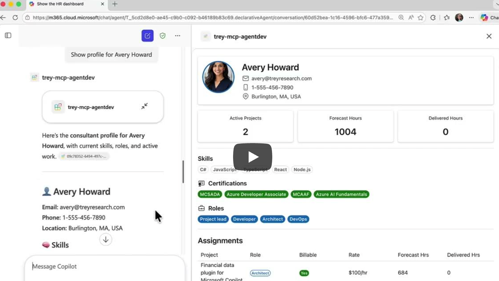Click the Azure AI Fundamentals badge

point(341,194)
